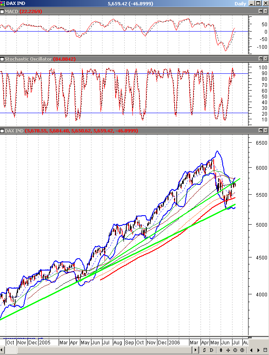Minimize the DAX IND chart window

[251, 3]
